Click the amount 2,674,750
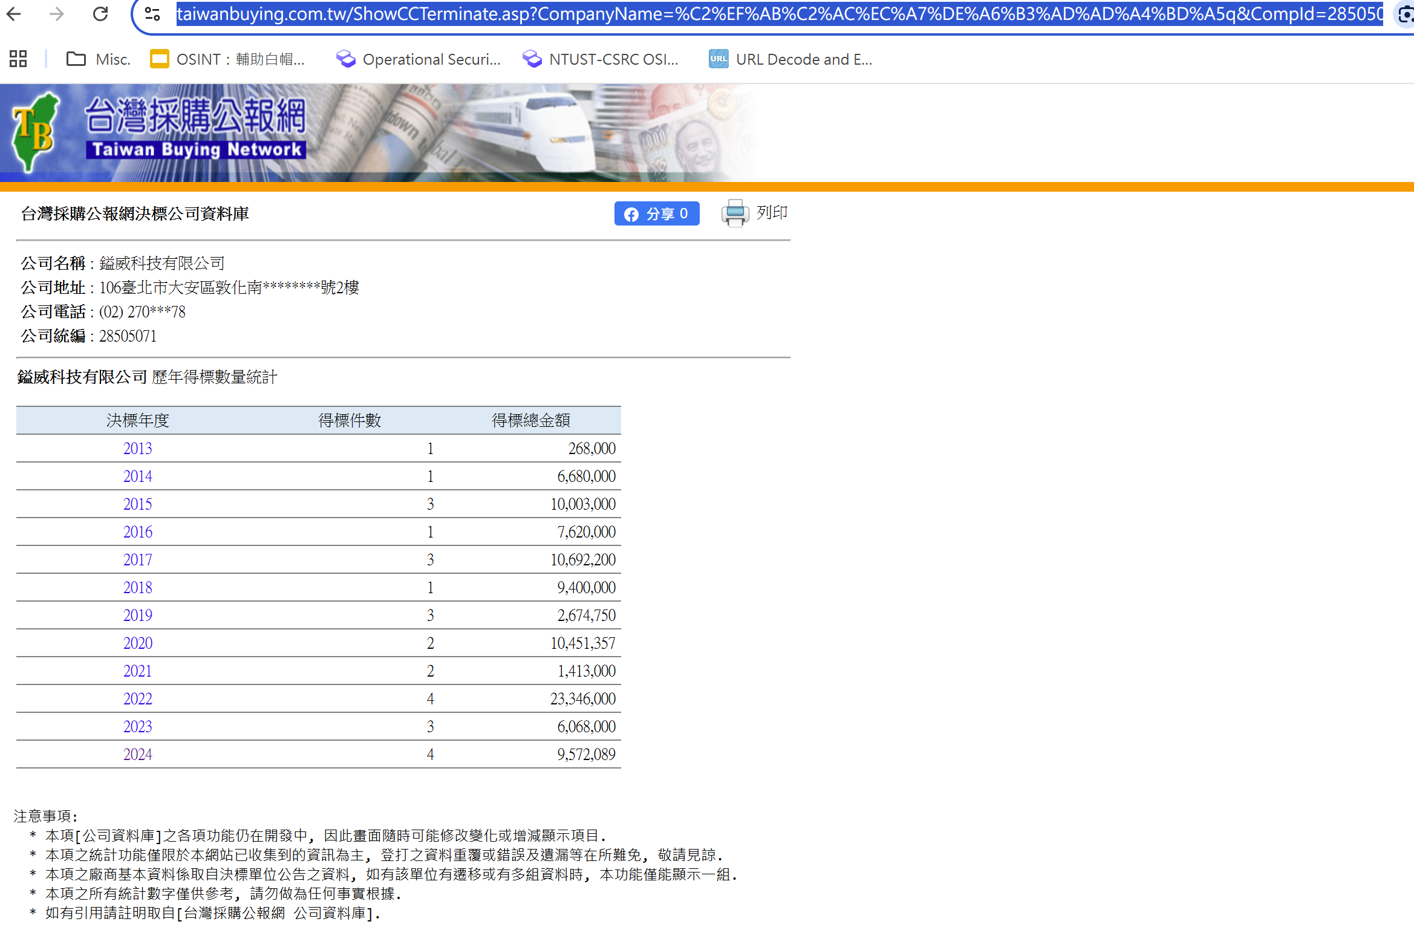 (587, 616)
